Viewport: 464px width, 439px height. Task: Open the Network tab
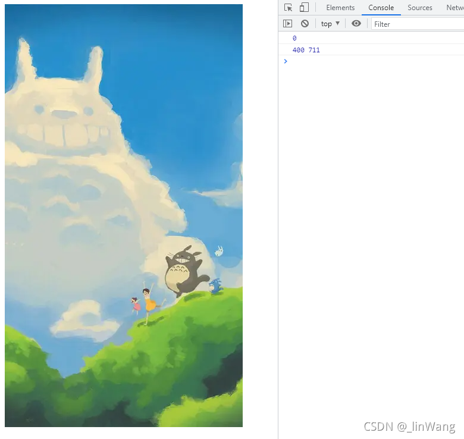pyautogui.click(x=455, y=8)
